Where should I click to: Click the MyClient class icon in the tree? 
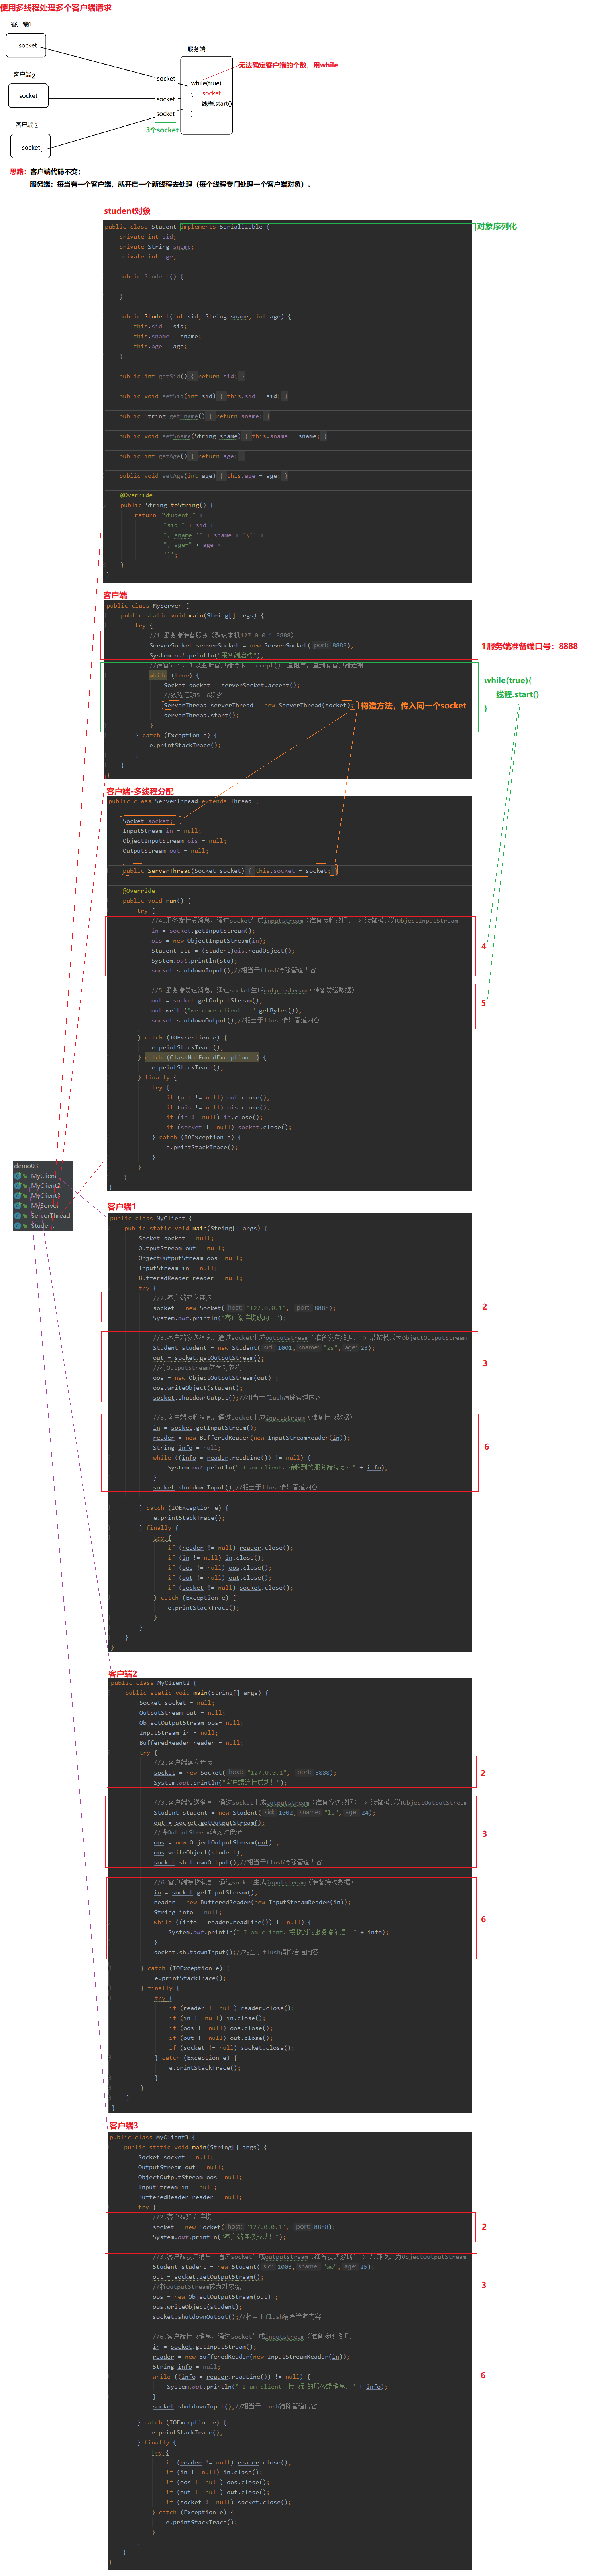point(18,1176)
